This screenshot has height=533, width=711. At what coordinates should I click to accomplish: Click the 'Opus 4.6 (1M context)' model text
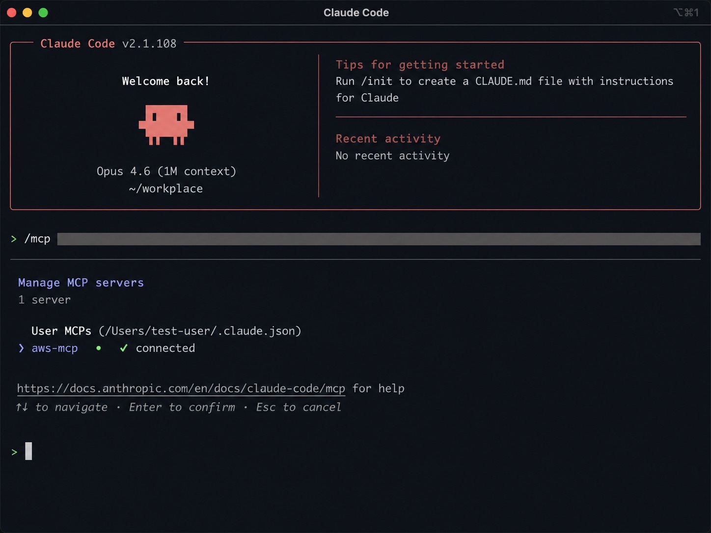point(166,171)
